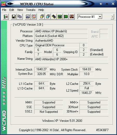The height and width of the screenshot is (135, 117).
Task: Click the cyan stacked windows icon
Action: [48, 17]
